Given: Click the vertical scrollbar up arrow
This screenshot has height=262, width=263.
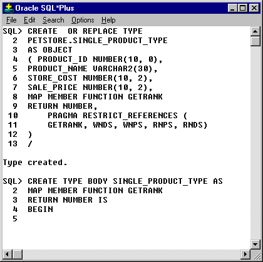Looking at the screenshot, I should pyautogui.click(x=255, y=31).
